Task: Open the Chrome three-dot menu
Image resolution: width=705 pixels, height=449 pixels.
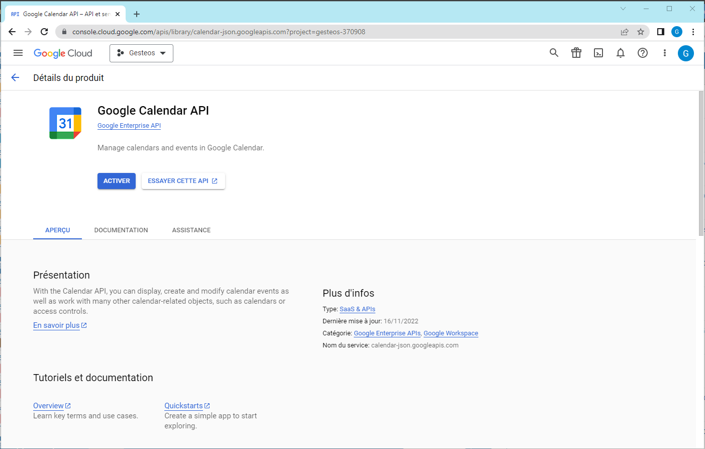Action: pyautogui.click(x=693, y=32)
